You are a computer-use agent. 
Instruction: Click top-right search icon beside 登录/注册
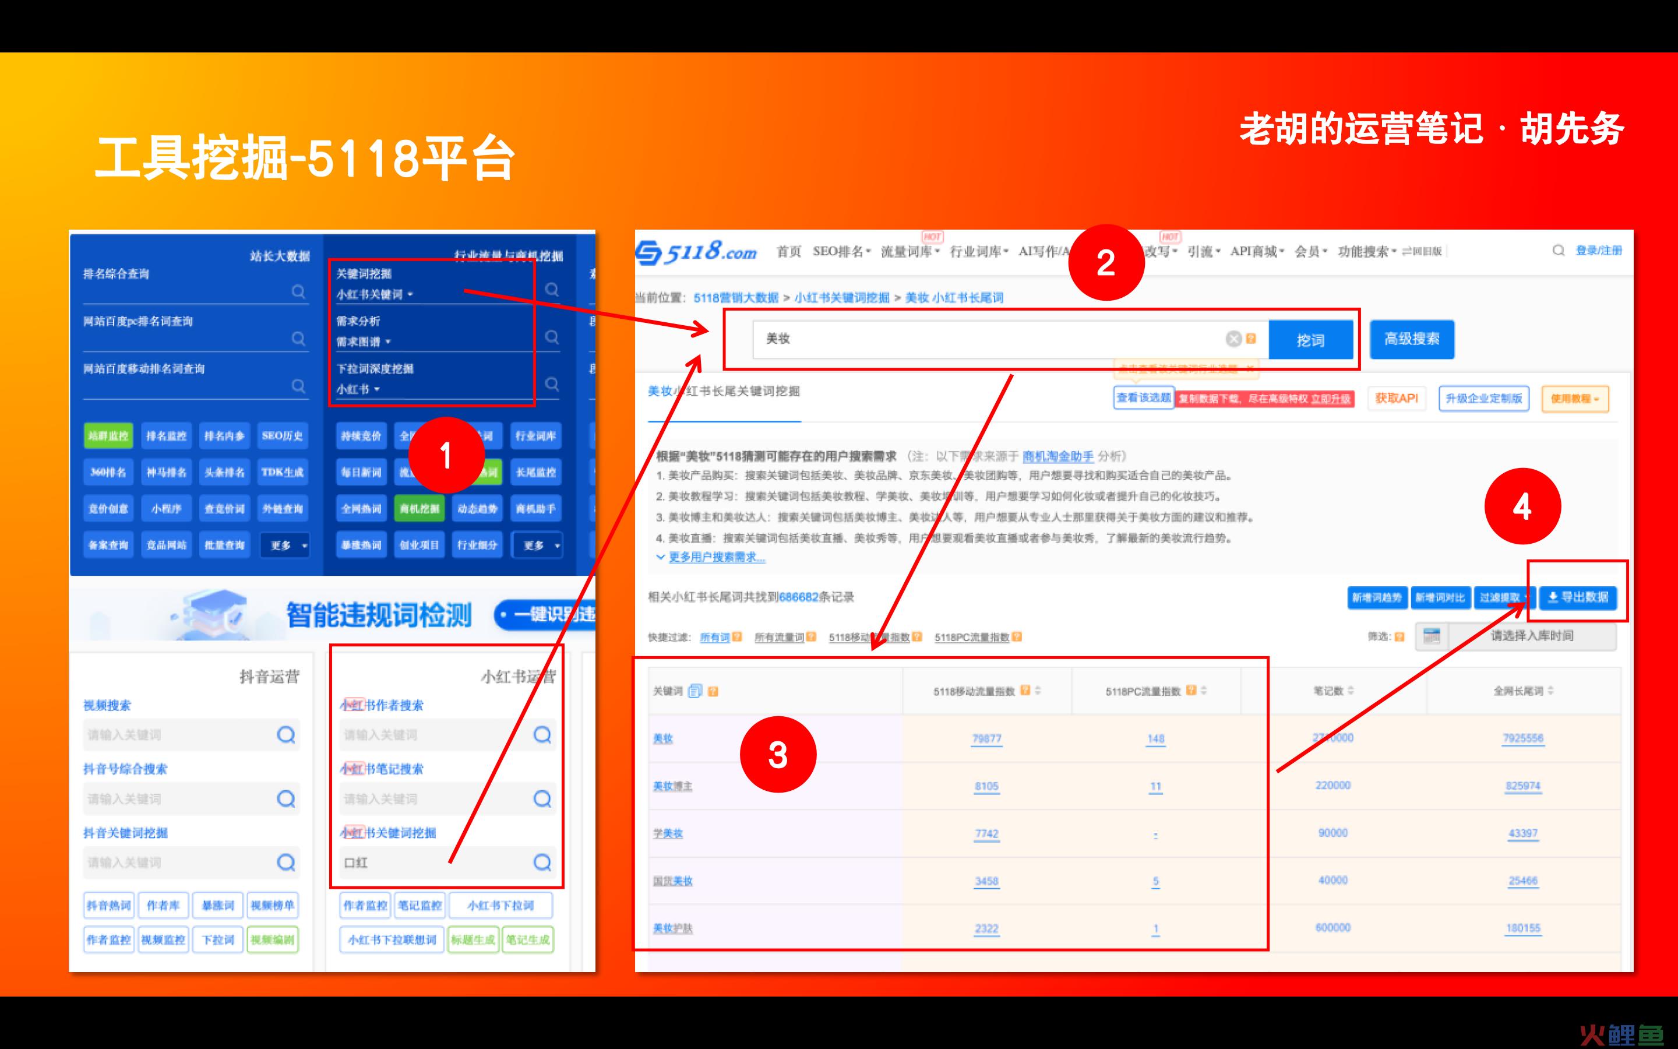[1558, 251]
